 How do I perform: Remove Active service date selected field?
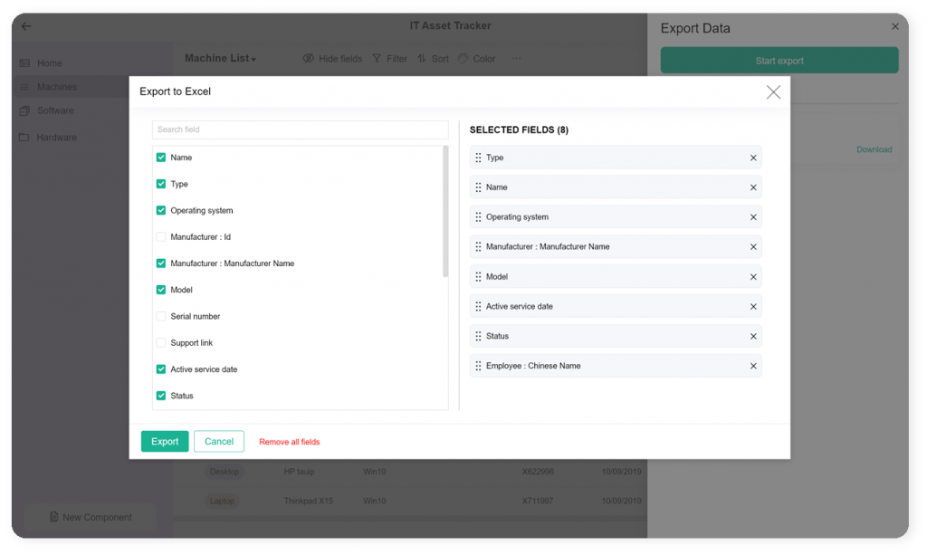[753, 306]
